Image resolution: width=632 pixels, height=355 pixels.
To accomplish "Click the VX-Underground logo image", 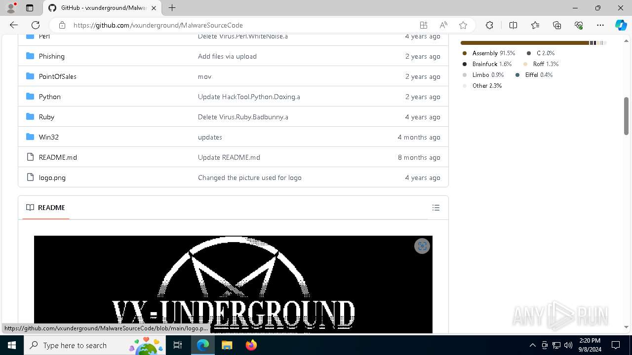I will pyautogui.click(x=233, y=284).
